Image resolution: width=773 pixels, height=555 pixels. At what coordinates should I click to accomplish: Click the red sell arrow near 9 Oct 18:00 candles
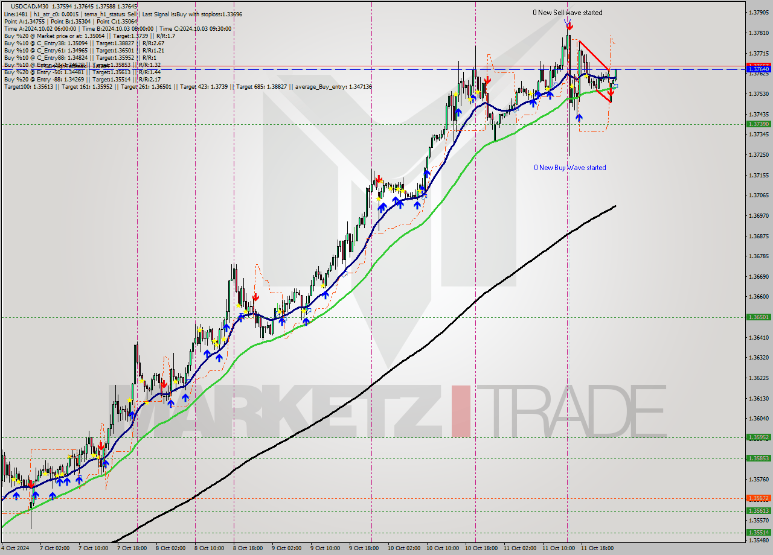click(378, 179)
